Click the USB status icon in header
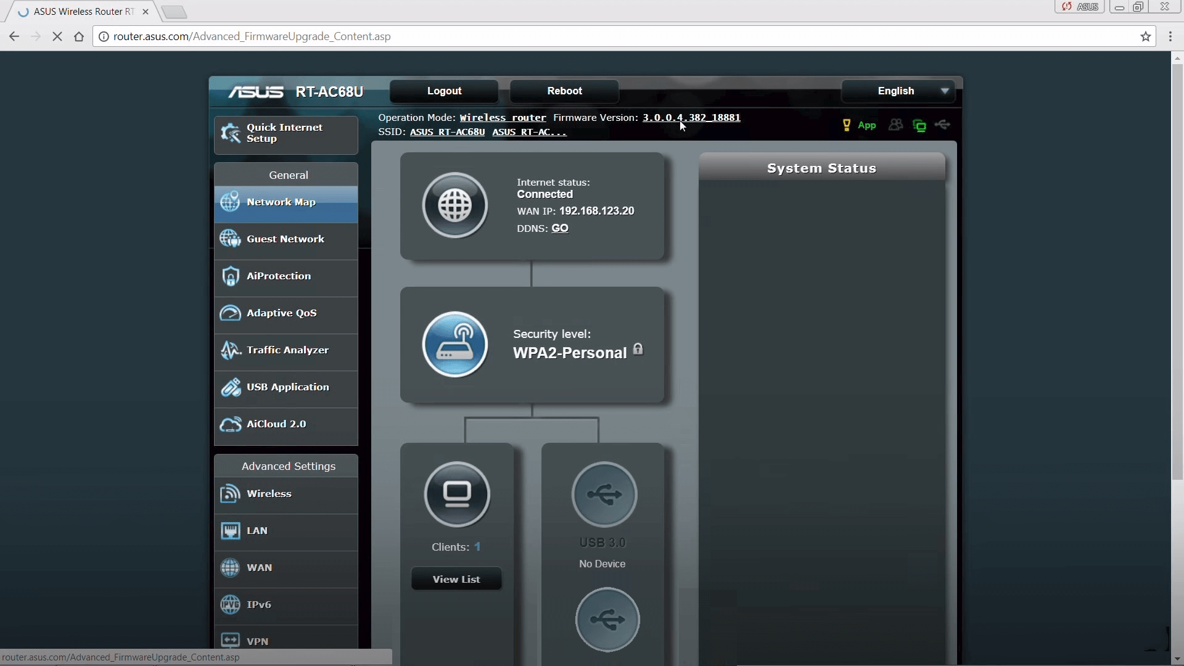 (x=943, y=125)
